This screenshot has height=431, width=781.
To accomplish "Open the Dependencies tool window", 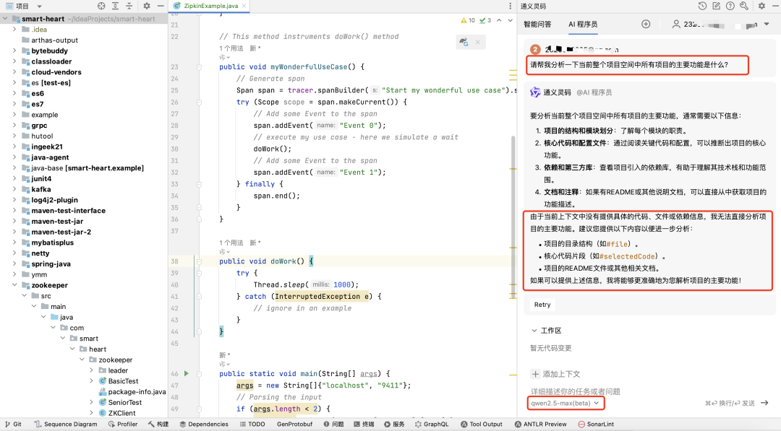I will [204, 424].
